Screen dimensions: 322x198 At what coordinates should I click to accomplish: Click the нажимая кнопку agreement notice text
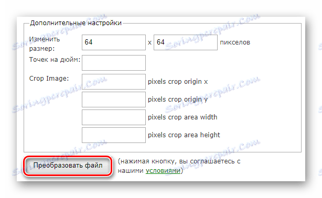point(179,166)
